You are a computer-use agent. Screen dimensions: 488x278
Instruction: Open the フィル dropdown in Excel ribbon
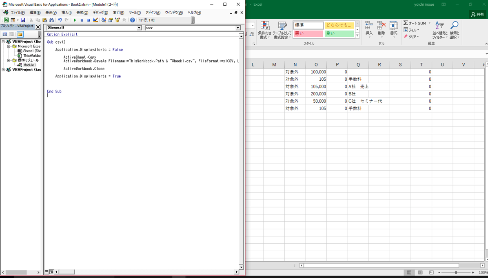pos(411,30)
